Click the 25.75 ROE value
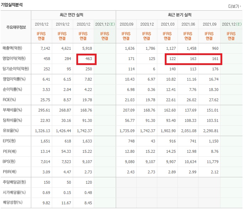Viewport: 245px width, 210px height. (x=45, y=100)
